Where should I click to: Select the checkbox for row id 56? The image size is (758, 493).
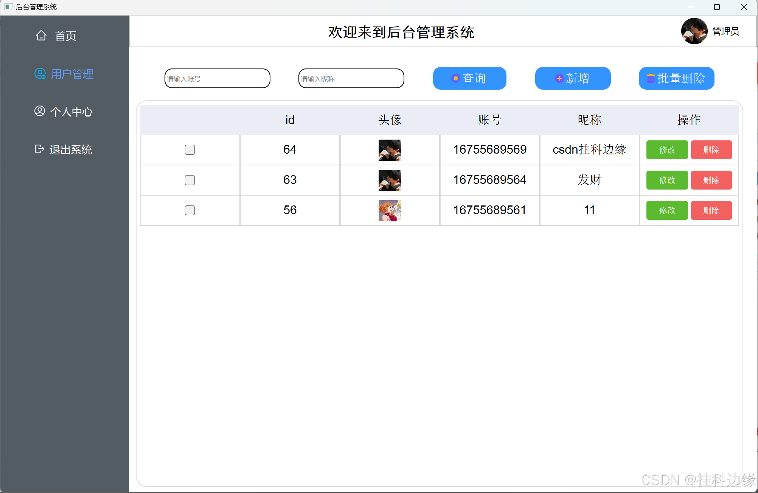pos(190,210)
